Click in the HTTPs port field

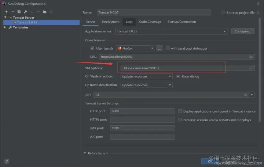point(142,119)
